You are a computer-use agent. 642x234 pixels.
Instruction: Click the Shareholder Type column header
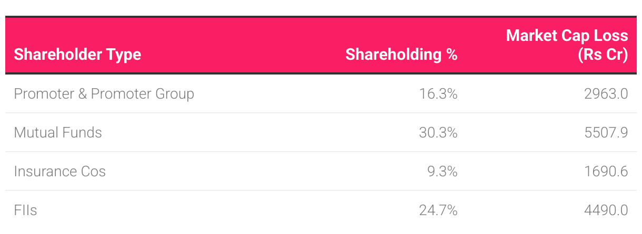pos(77,54)
